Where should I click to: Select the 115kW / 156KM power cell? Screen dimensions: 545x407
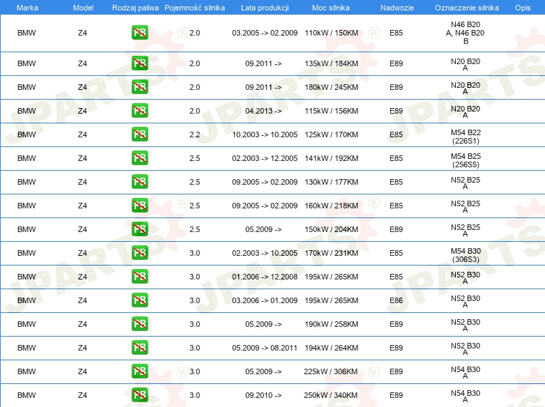(331, 111)
